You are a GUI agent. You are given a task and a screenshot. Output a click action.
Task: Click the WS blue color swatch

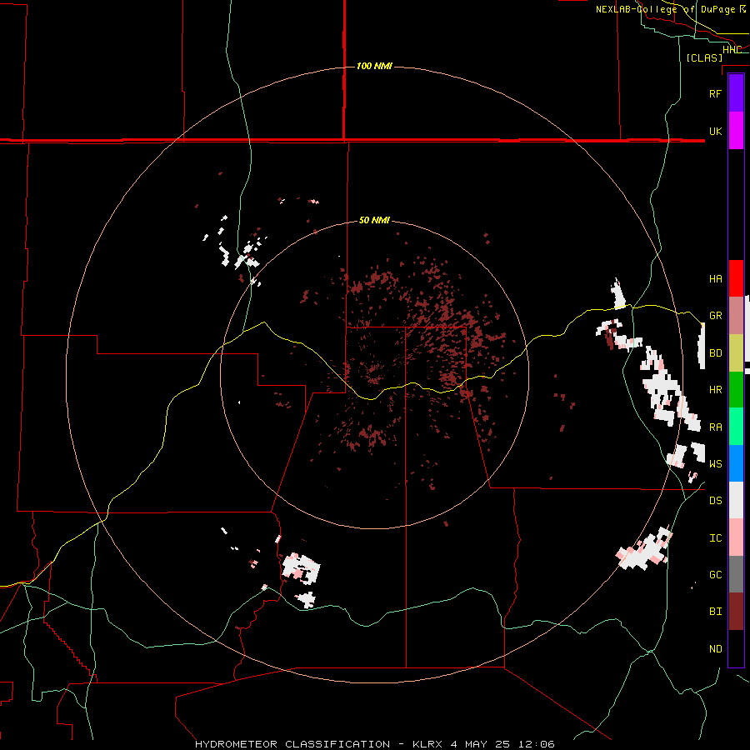[736, 463]
